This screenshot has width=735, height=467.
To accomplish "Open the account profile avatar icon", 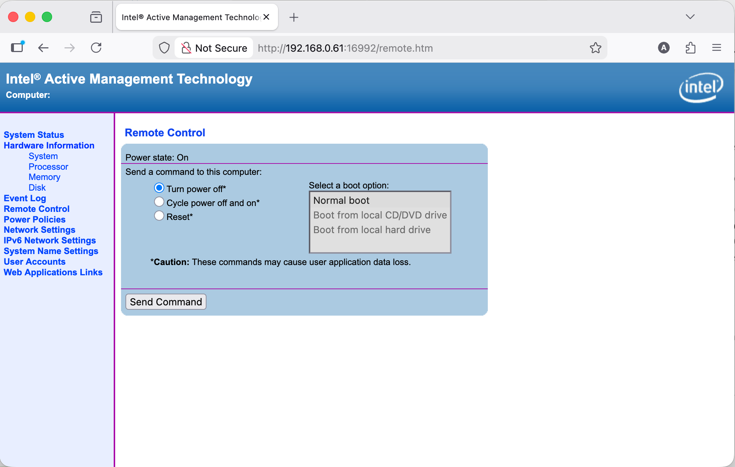I will coord(663,48).
